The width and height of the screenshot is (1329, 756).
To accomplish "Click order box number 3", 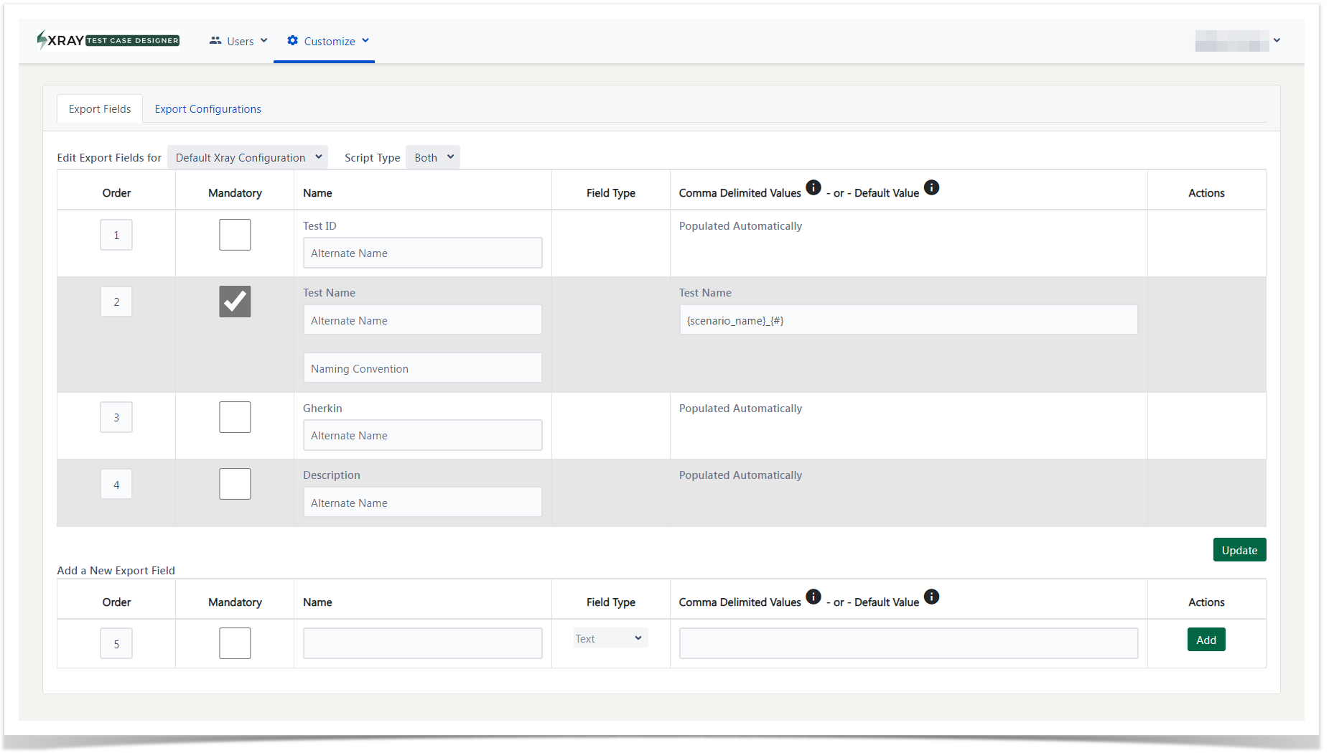I will point(116,417).
